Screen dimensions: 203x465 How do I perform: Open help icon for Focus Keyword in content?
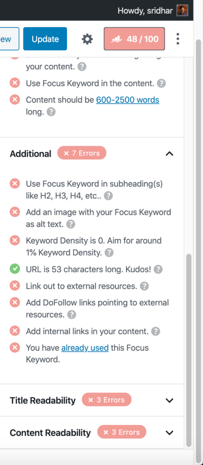point(161,84)
